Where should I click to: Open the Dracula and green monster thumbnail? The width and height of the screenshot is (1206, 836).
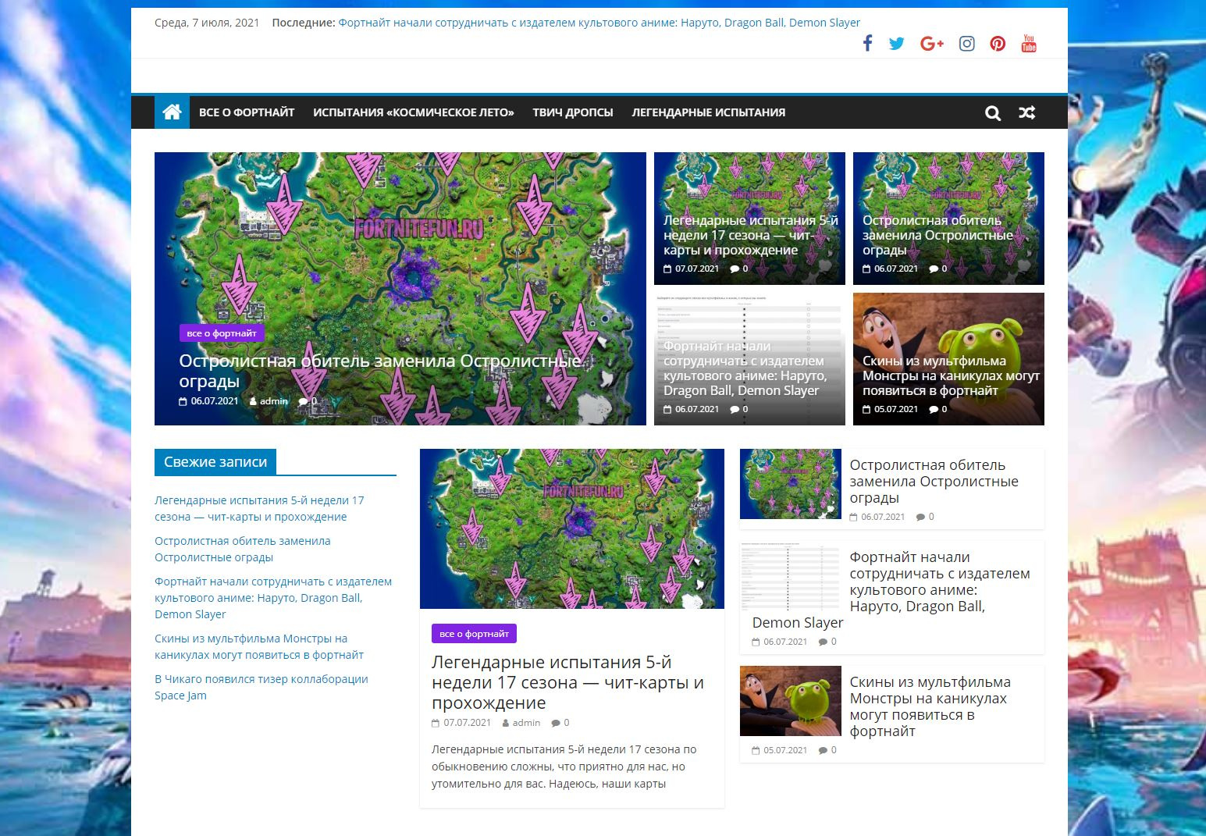coord(791,701)
